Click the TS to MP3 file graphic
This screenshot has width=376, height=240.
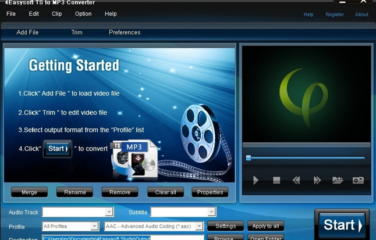(134, 159)
